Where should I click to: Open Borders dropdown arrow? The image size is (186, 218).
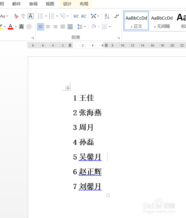coord(110,27)
